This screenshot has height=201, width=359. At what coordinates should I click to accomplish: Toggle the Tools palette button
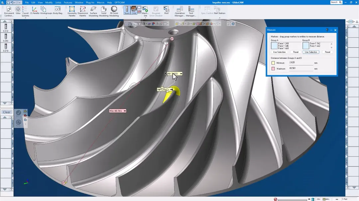[127, 10]
